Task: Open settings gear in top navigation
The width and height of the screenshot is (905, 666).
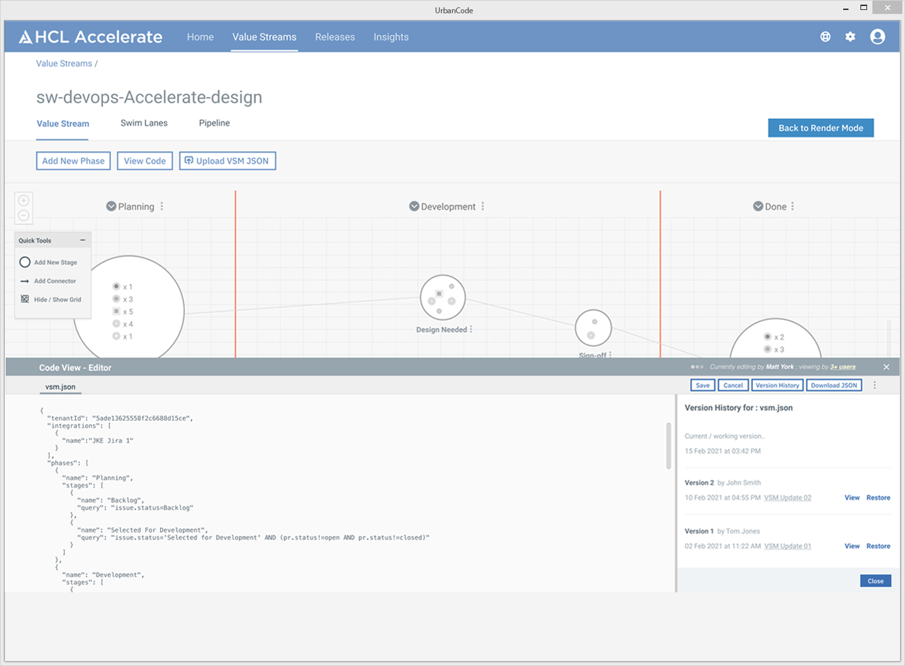Action: [850, 37]
